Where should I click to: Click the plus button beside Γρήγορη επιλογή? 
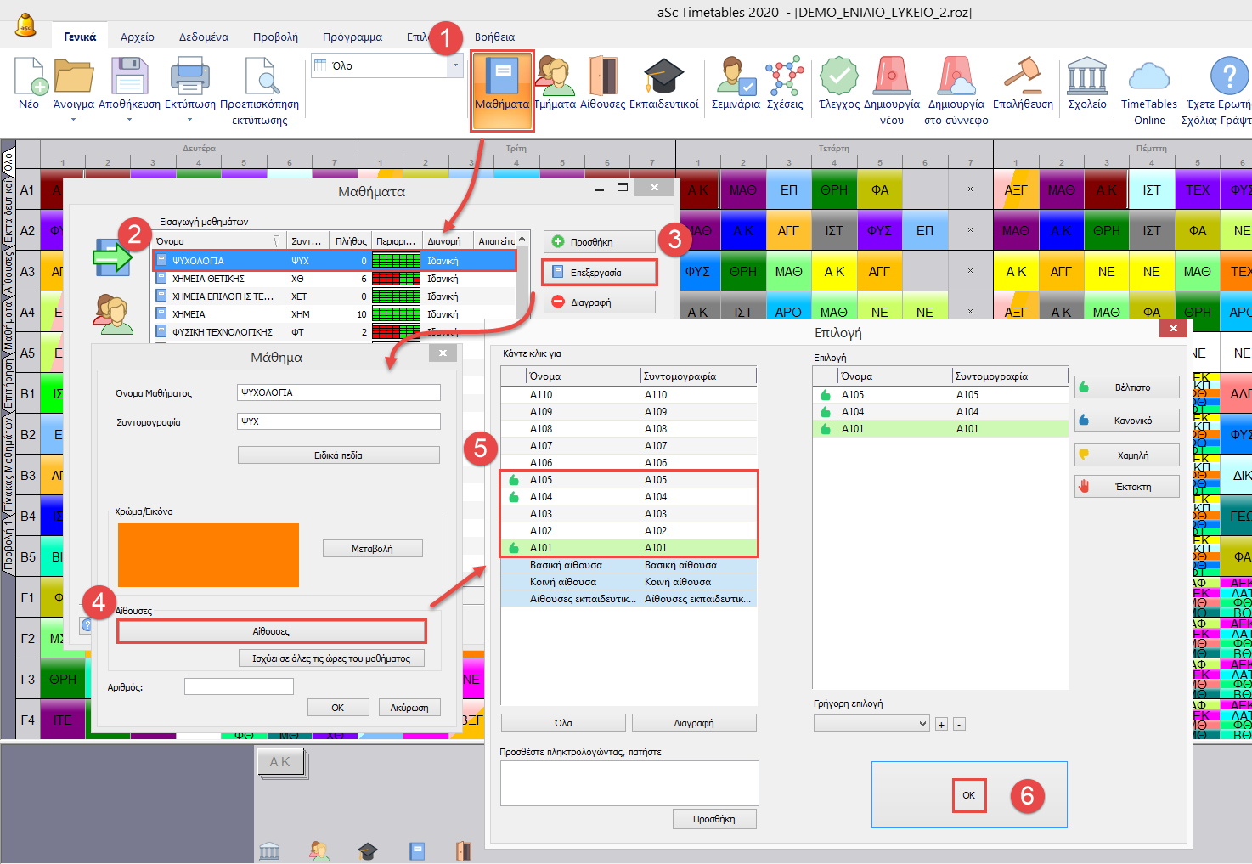click(x=941, y=725)
